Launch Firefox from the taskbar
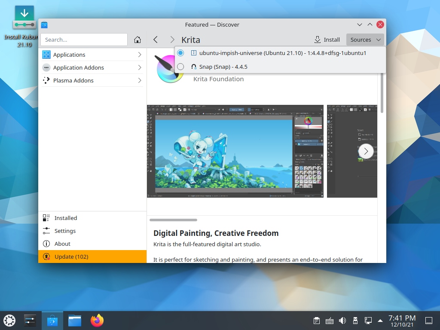The image size is (440, 330). tap(97, 321)
